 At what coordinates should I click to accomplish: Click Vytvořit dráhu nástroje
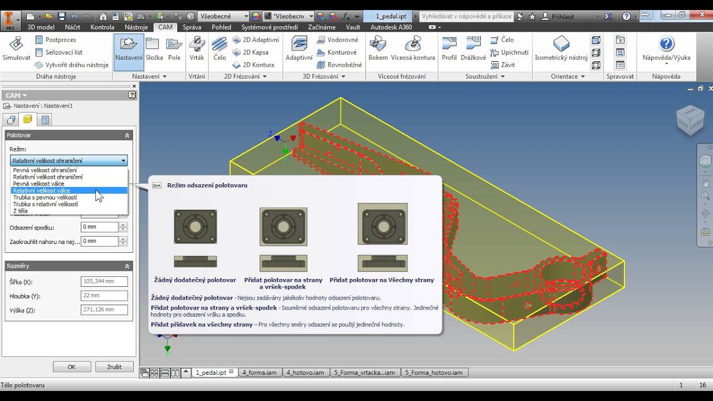(71, 65)
